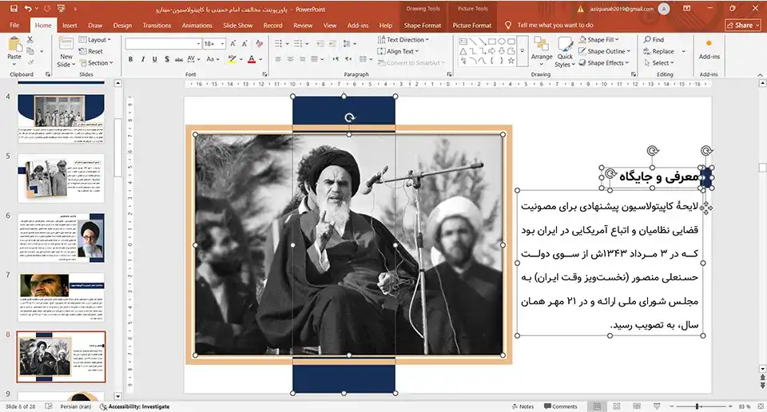Click the Paste clipboard icon
767x412 pixels.
pos(14,45)
